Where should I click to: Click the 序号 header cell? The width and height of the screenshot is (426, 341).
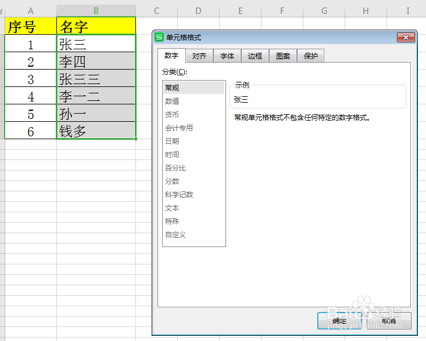[31, 26]
